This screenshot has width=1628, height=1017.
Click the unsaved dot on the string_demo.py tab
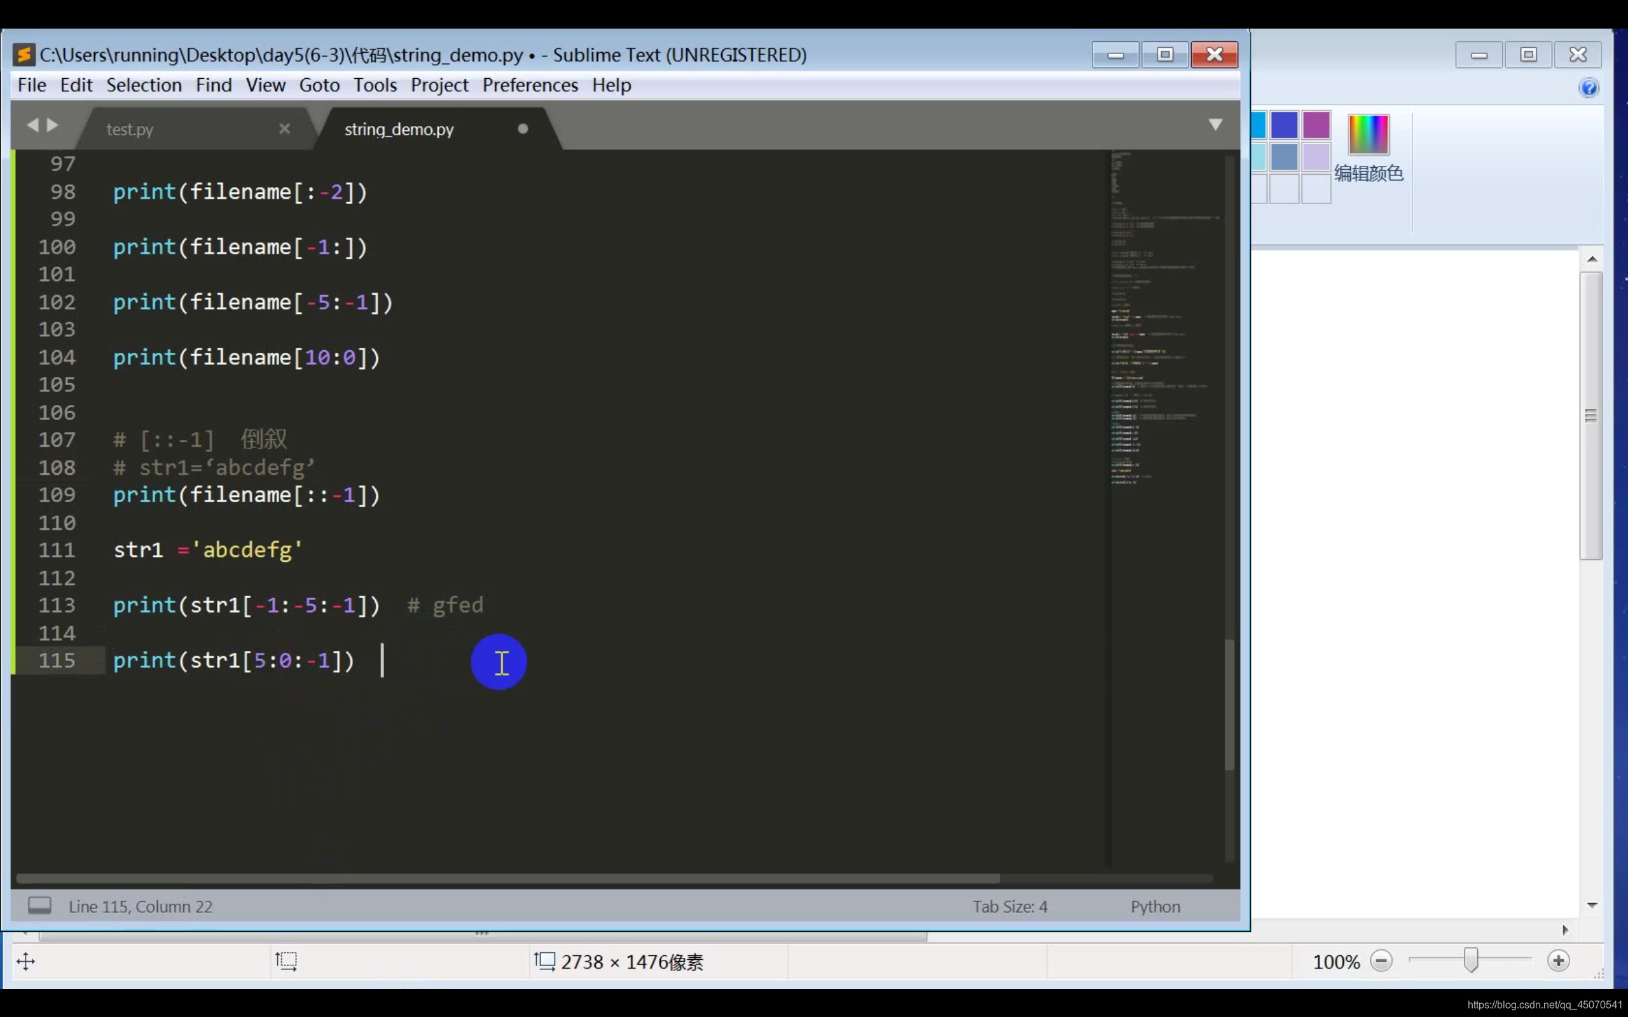click(523, 128)
